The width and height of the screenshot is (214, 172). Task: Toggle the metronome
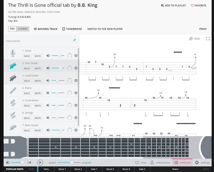tap(160, 162)
